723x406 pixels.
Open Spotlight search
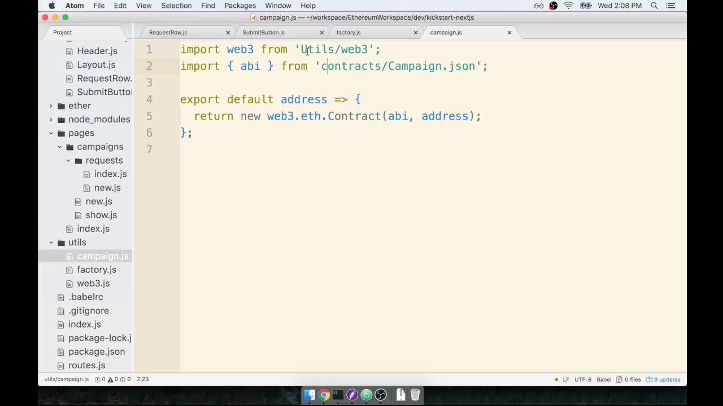click(654, 6)
